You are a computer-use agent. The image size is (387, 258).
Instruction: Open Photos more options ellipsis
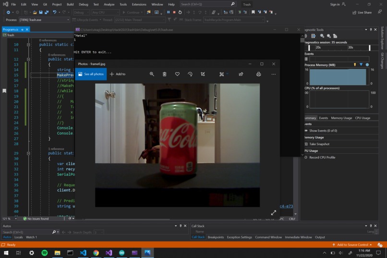click(x=274, y=74)
